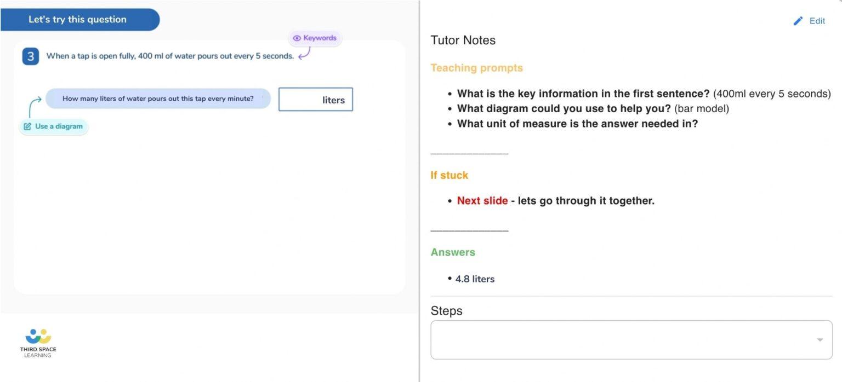Click the eye icon on the Keywords badge
The width and height of the screenshot is (842, 382).
[297, 38]
